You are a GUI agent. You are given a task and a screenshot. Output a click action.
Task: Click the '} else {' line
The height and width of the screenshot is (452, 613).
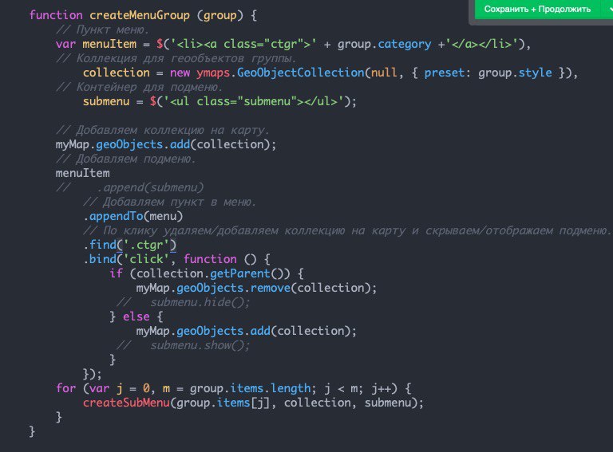[136, 316]
